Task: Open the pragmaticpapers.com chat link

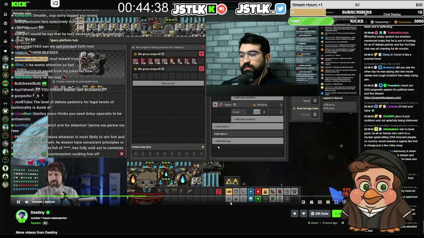Action: pyautogui.click(x=383, y=98)
